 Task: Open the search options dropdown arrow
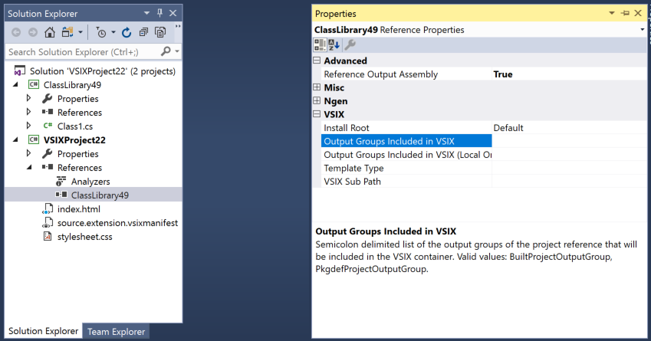[x=177, y=52]
